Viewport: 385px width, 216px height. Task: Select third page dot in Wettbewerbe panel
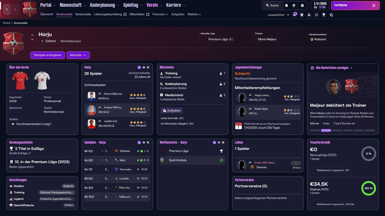click(223, 142)
